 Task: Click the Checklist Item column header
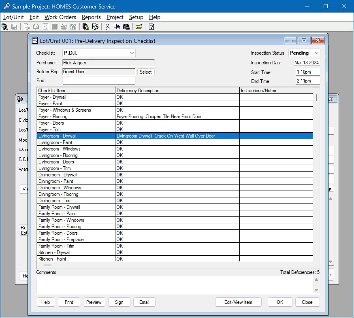click(76, 91)
